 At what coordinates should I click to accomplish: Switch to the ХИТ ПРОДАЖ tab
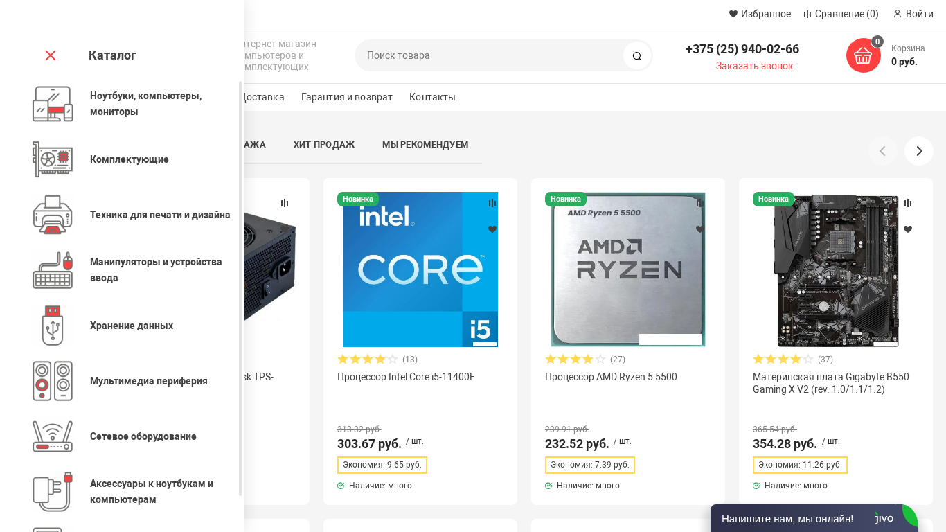(323, 144)
